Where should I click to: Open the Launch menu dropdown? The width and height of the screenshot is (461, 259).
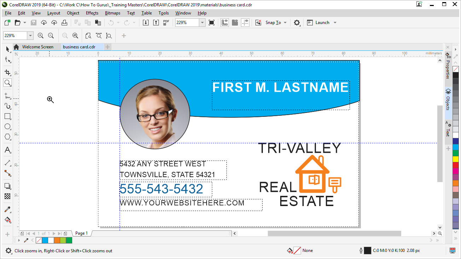coord(334,22)
